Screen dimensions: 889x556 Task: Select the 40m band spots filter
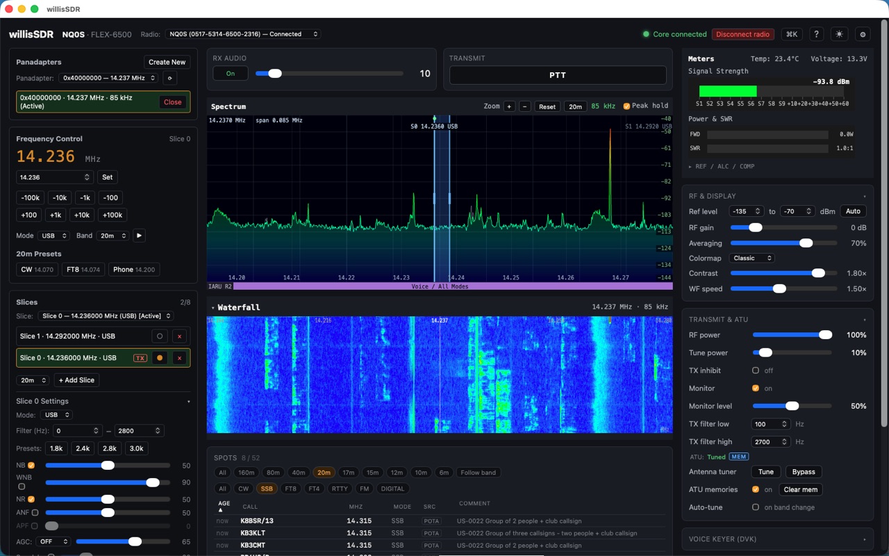(x=299, y=473)
